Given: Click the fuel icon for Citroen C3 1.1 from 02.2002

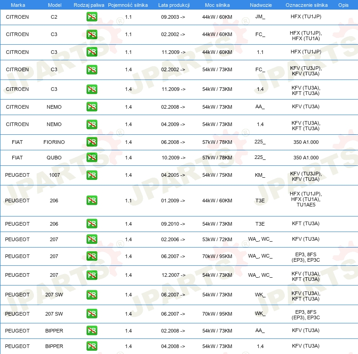Looking at the screenshot, I should point(92,34).
